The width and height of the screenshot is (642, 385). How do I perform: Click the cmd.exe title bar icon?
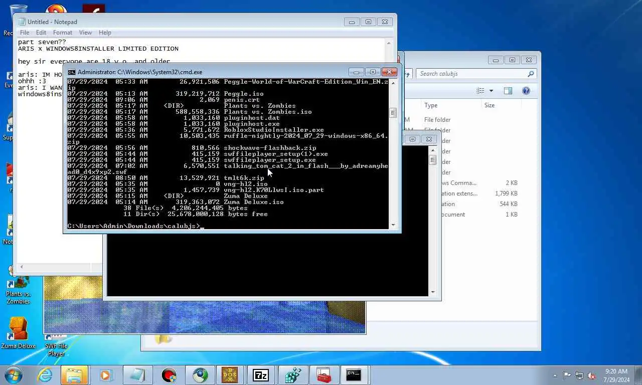pos(72,72)
